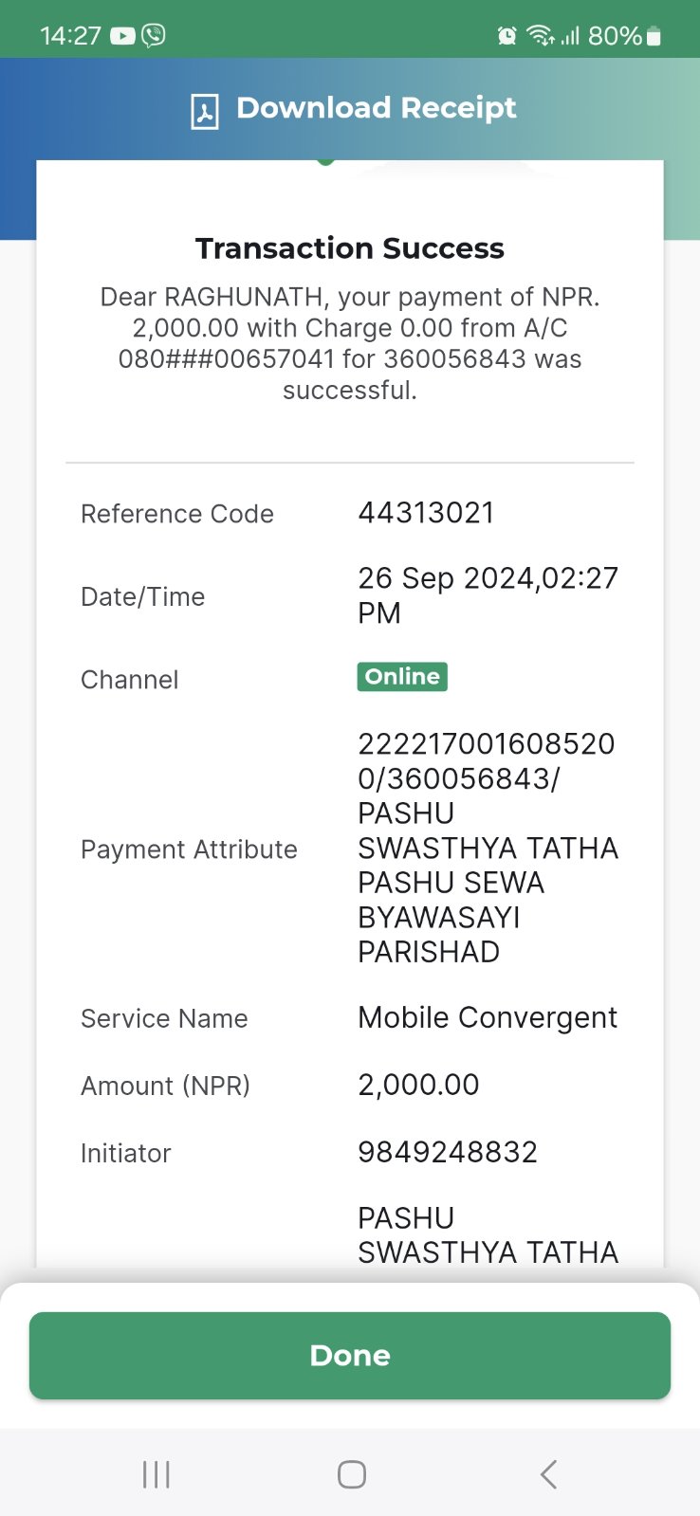The width and height of the screenshot is (700, 1516).
Task: Tap the Date/Time value 26 Sep 2024
Action: pos(488,595)
